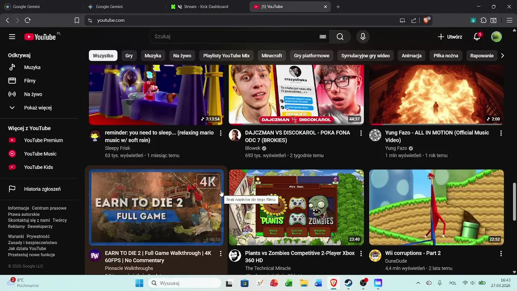
Task: Open Excel from the taskbar
Action: 288,283
